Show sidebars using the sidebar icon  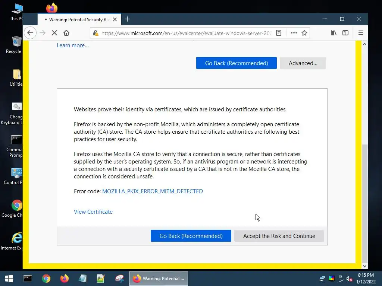tap(345, 33)
